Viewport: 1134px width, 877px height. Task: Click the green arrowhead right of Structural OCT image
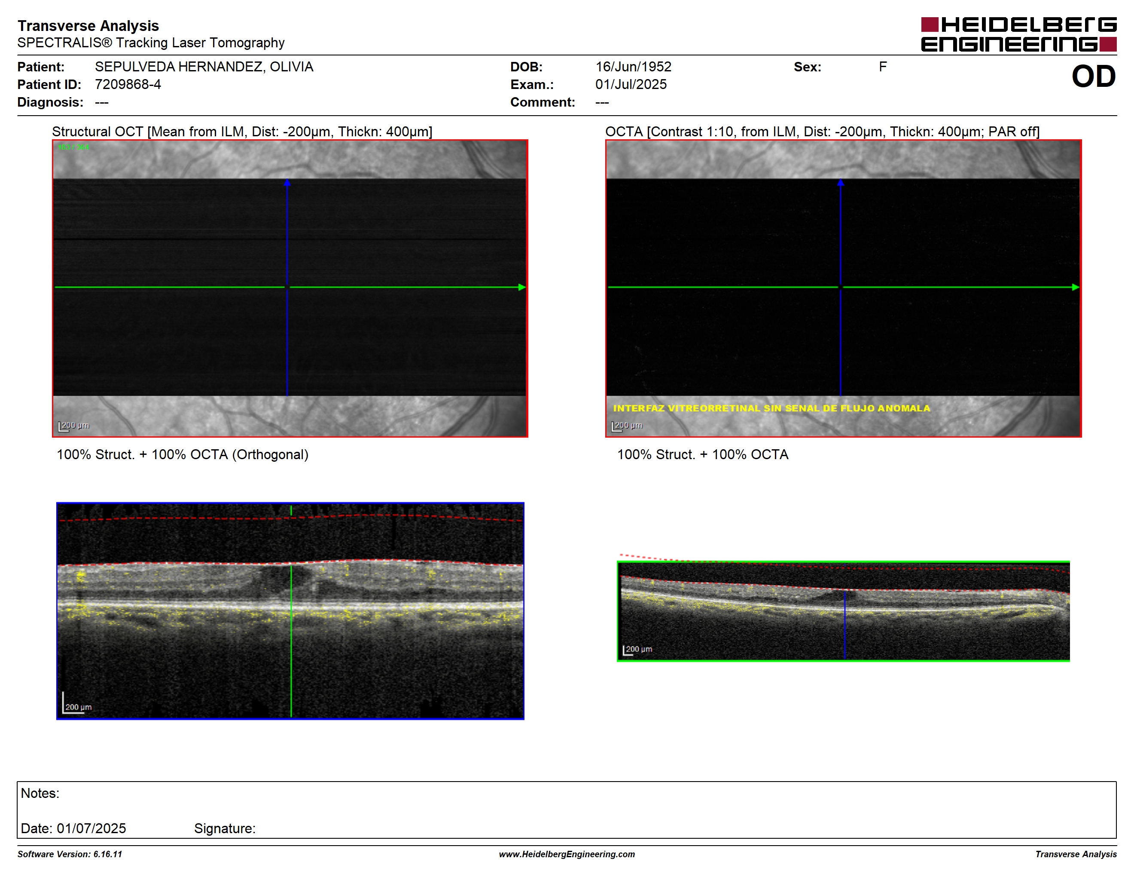(x=522, y=287)
